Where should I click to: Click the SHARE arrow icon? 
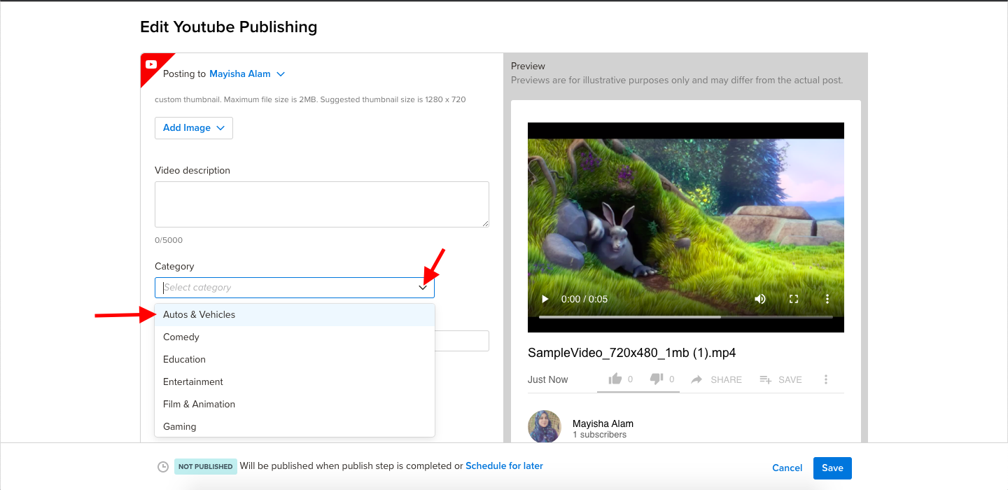(696, 379)
